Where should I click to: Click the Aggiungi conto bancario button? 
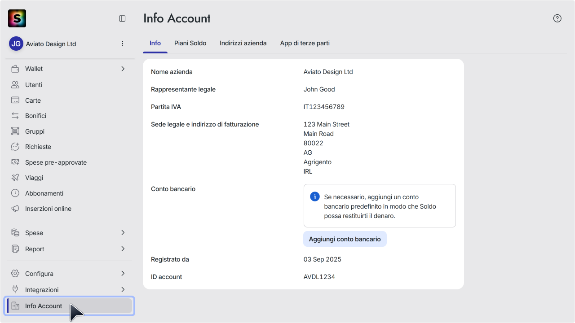click(x=345, y=239)
